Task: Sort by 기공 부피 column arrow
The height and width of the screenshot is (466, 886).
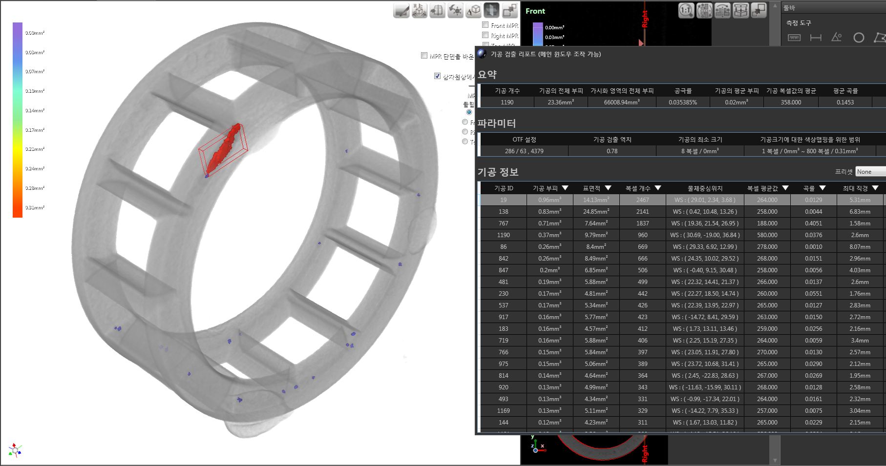Action: click(x=565, y=188)
